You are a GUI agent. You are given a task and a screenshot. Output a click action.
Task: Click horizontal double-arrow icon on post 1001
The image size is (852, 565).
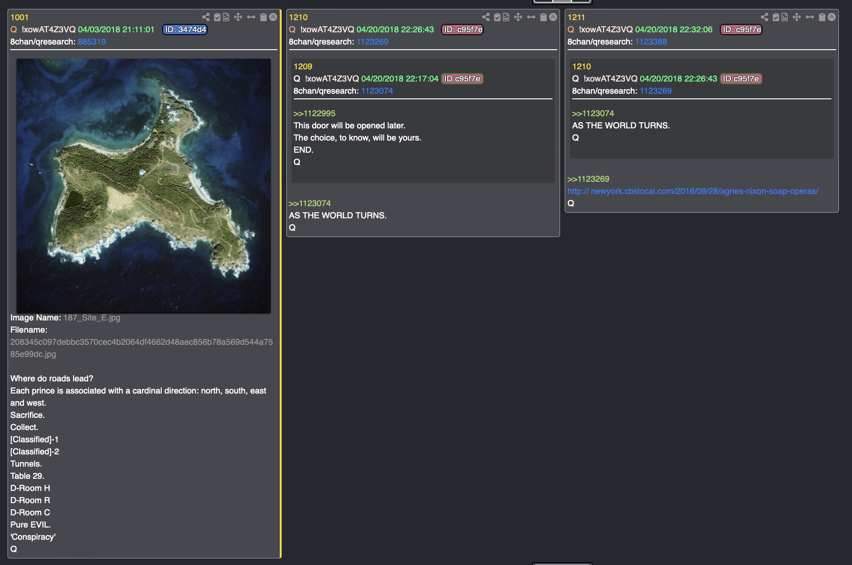point(251,17)
